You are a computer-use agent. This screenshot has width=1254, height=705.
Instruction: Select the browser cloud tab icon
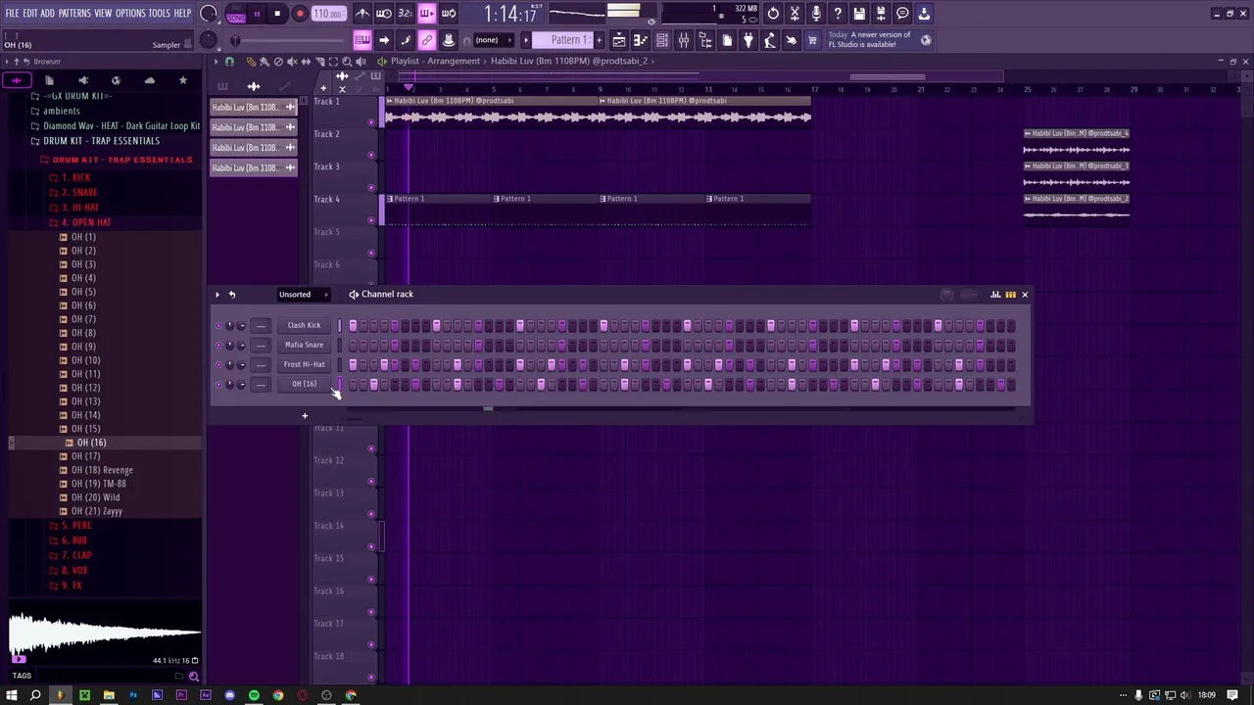coord(149,80)
